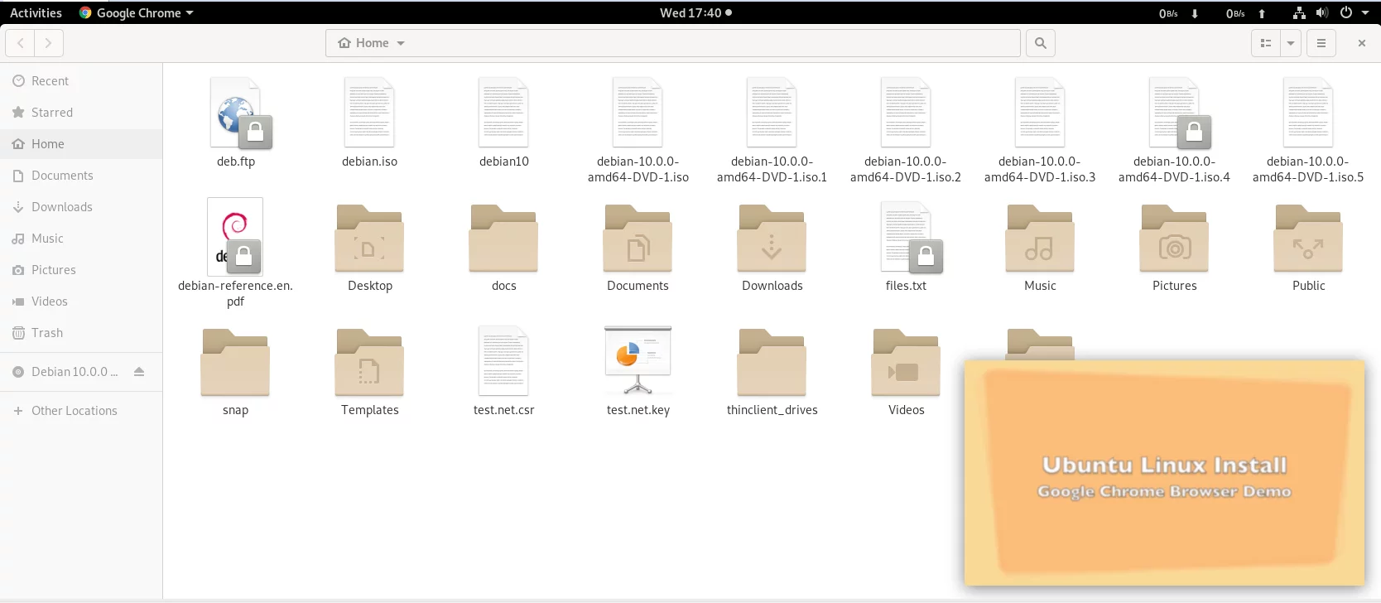Open the snap folder icon

(235, 362)
